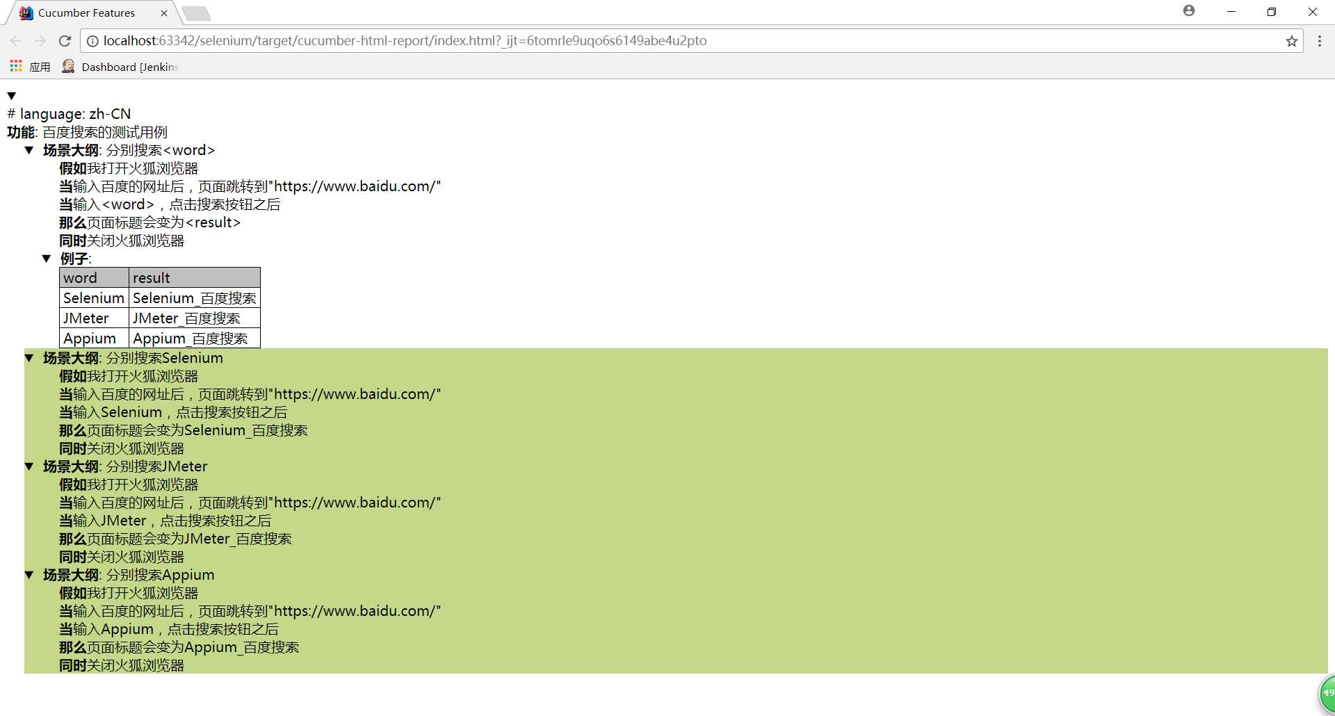Click the green circular badge at bottom right
Viewport: 1335px width, 716px height.
pos(1327,693)
